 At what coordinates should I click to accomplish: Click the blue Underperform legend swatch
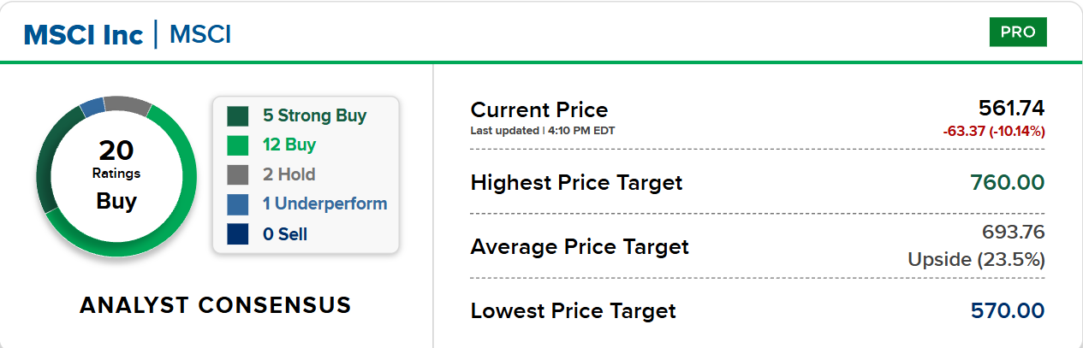click(238, 204)
